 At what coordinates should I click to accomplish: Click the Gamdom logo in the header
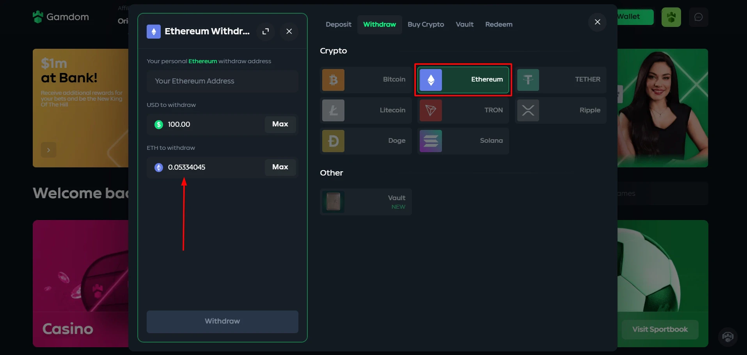61,17
